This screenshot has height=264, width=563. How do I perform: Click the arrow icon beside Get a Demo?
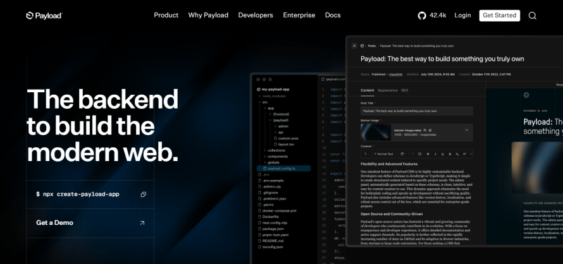pos(142,223)
